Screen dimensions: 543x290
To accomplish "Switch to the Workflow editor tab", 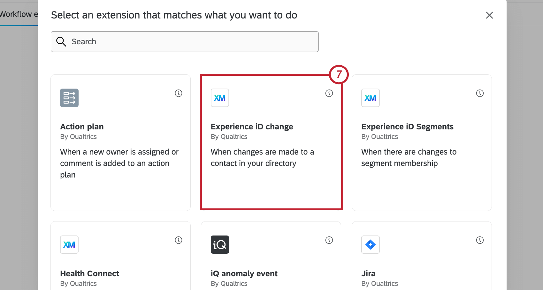I will (x=18, y=14).
